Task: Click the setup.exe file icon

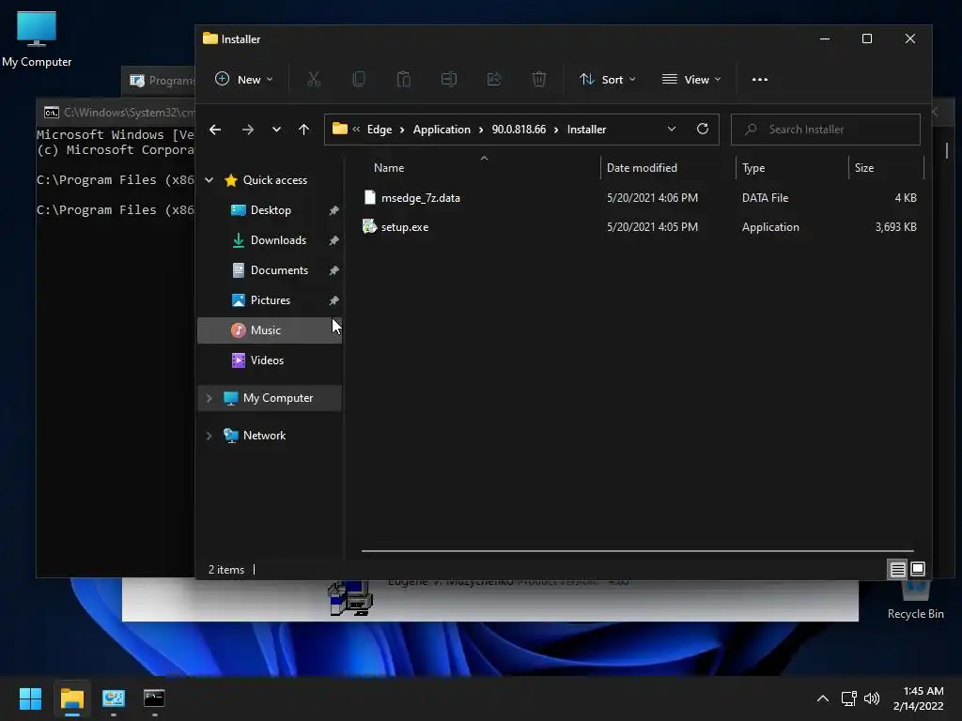Action: click(x=369, y=227)
